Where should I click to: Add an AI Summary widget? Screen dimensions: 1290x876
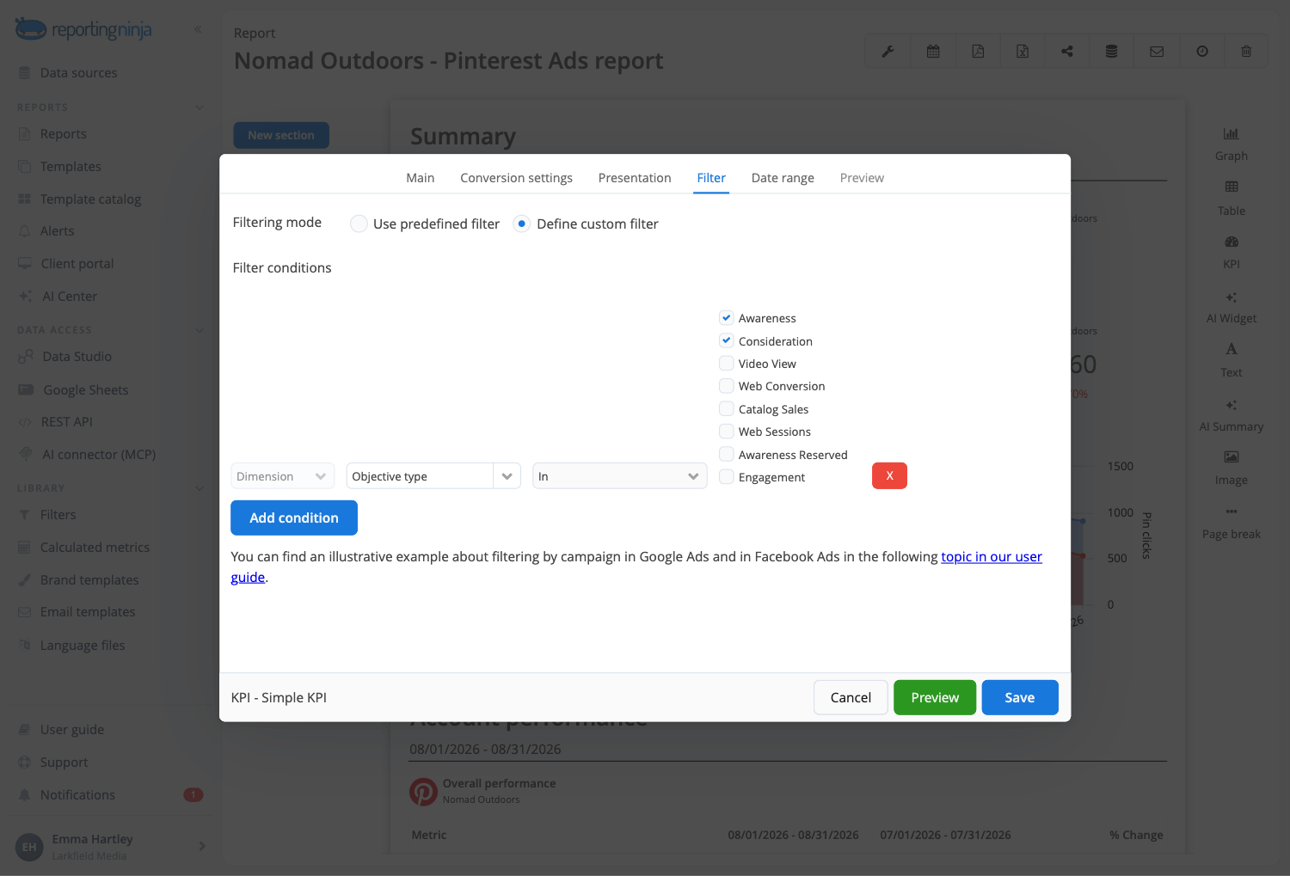point(1232,415)
